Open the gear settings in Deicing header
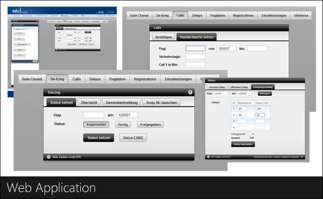The height and width of the screenshot is (199, 323). click(x=190, y=93)
